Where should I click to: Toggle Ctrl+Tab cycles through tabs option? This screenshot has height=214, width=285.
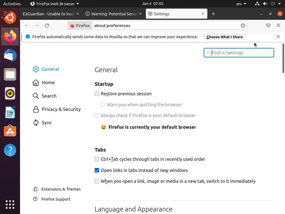click(x=97, y=159)
